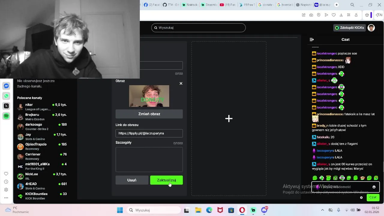The image size is (384, 216).
Task: Open X (Twitter) in Opera sidebar
Action: (6, 106)
